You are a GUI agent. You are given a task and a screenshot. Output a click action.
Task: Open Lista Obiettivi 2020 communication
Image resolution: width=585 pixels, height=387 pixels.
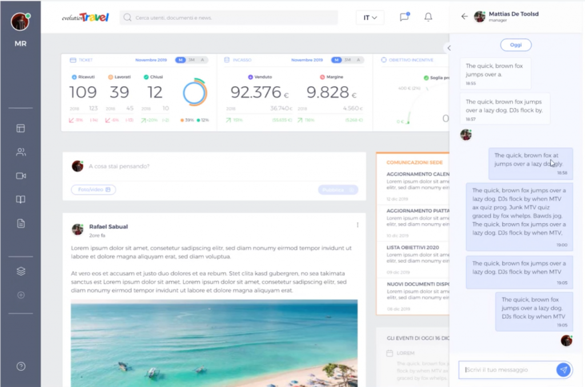(x=412, y=247)
